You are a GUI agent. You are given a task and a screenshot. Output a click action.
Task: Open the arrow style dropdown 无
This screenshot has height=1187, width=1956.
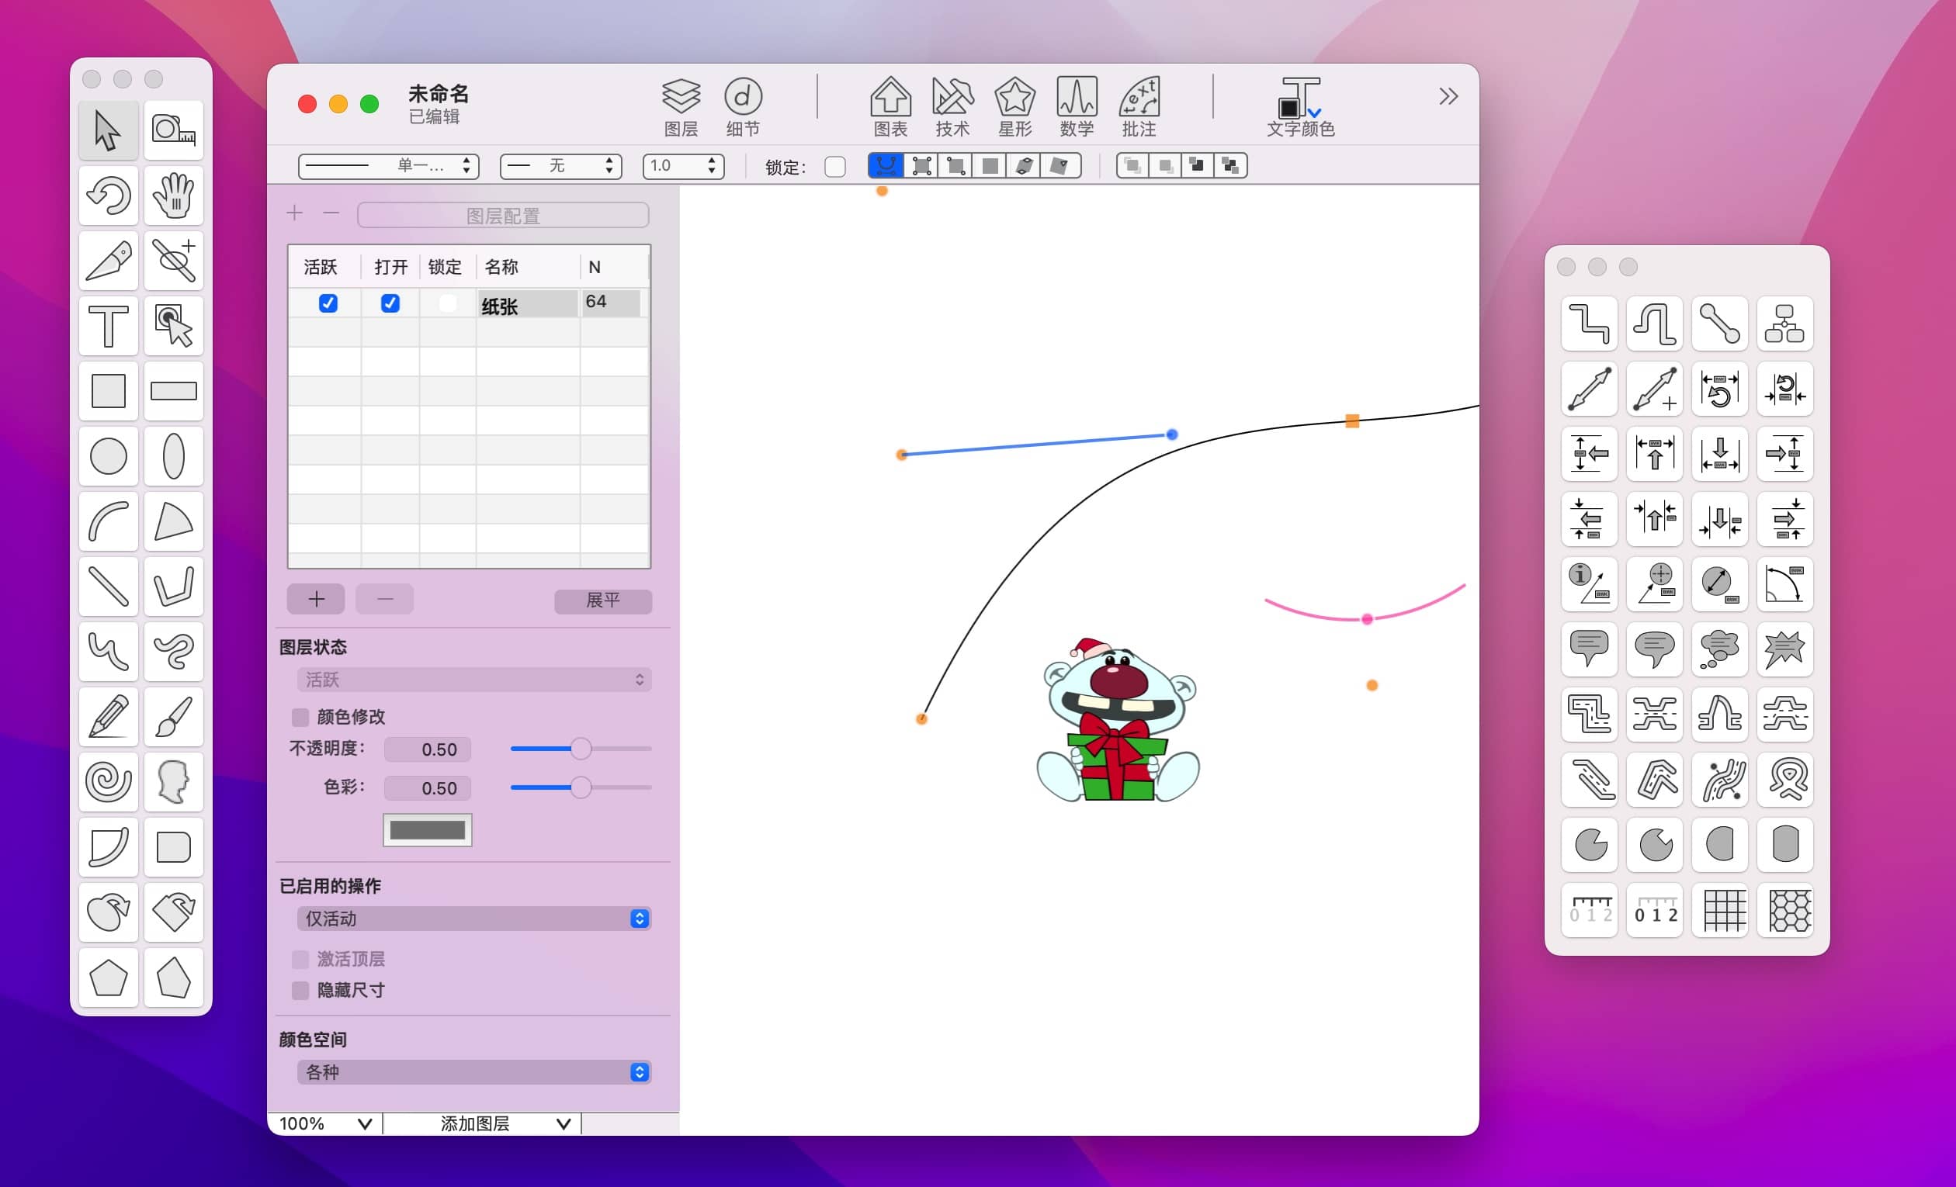click(561, 166)
